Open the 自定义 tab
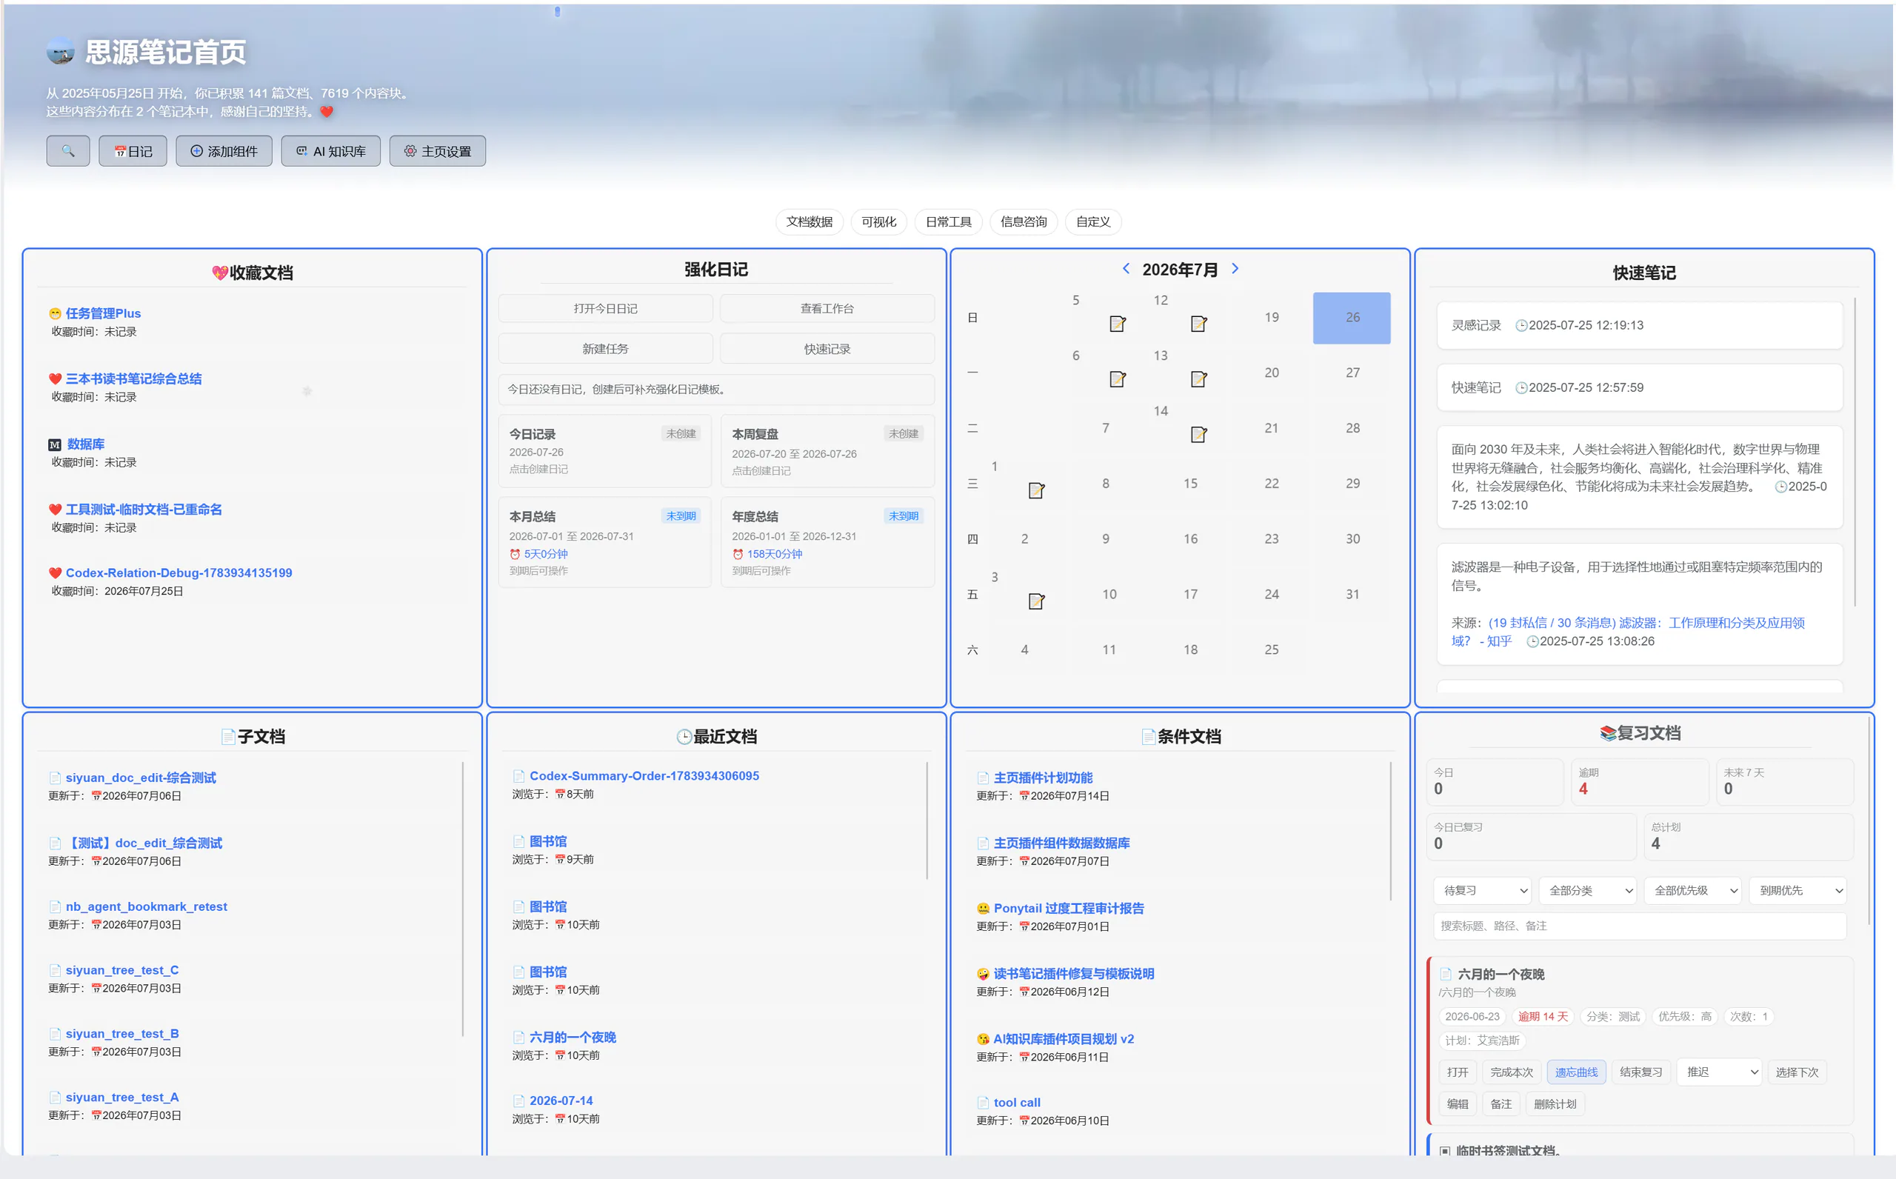The height and width of the screenshot is (1179, 1896). point(1093,222)
